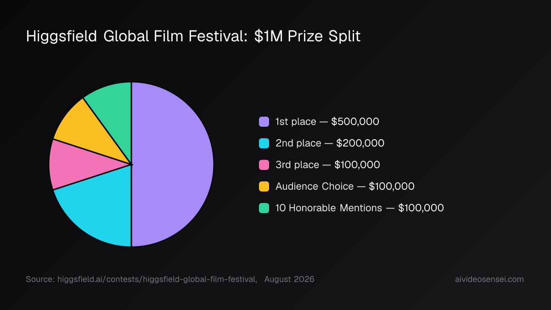Viewport: 551px width, 310px height.
Task: Select the purple 1st place pie slice
Action: 172,164
